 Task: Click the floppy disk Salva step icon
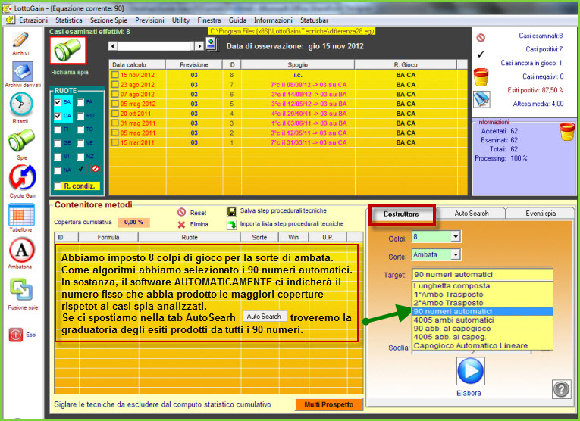[231, 211]
